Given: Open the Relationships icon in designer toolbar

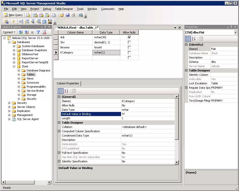Looking at the screenshot, I should (21, 22).
